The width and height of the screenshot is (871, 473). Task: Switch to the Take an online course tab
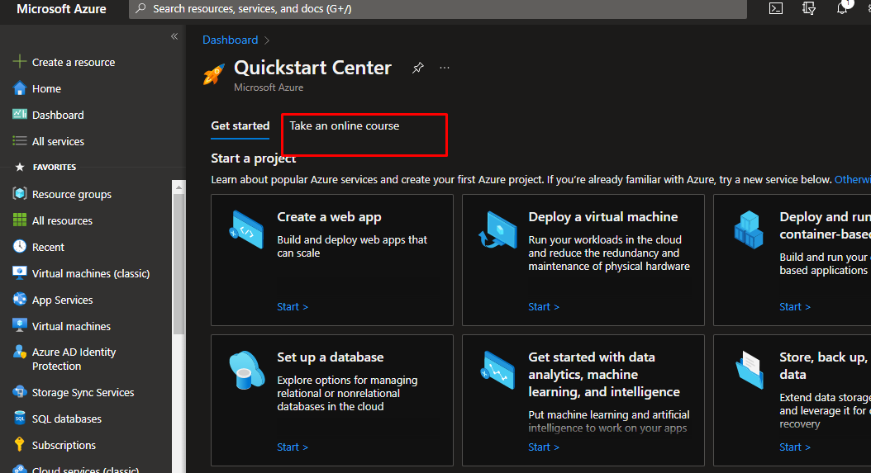[344, 126]
